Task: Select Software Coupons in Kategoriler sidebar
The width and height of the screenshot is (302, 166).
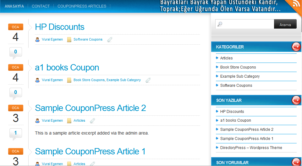Action: click(236, 86)
